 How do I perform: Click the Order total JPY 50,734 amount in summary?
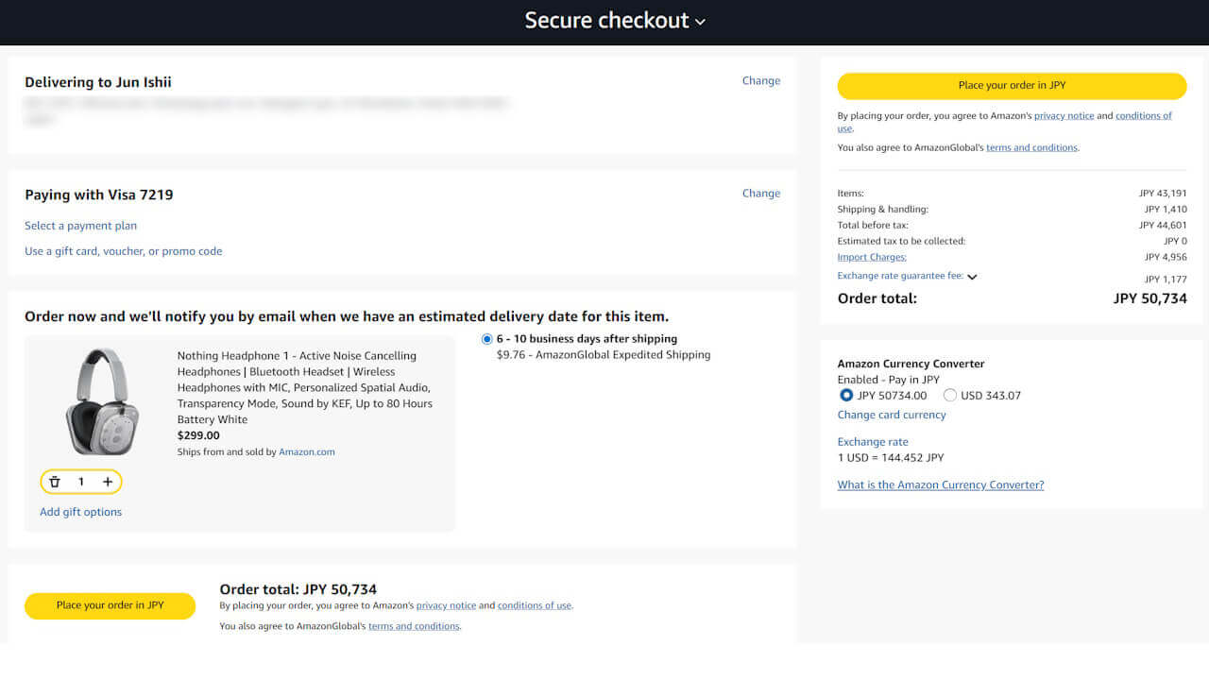click(x=1150, y=298)
